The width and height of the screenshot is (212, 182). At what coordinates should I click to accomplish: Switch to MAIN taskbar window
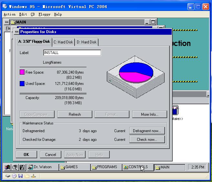click(170, 167)
